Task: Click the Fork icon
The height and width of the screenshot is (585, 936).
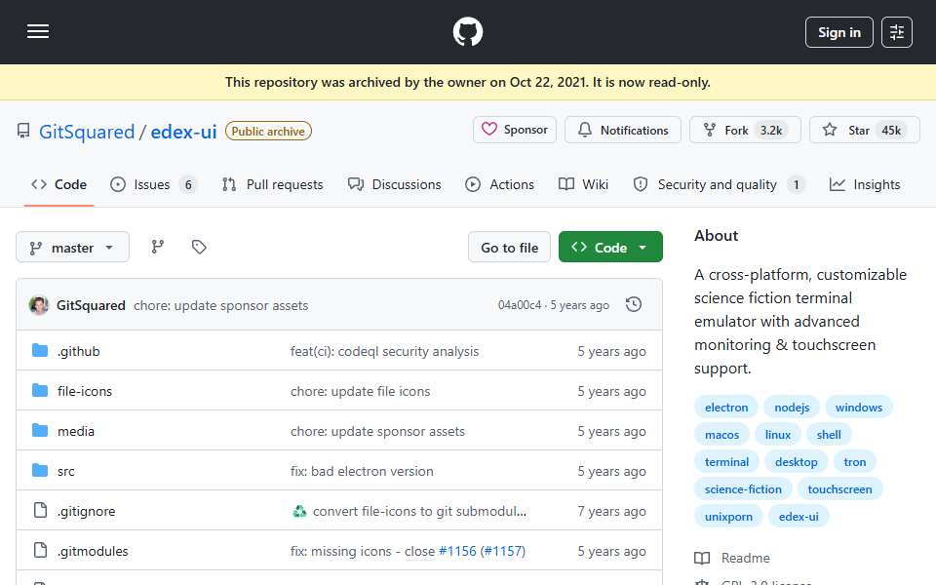Action: point(710,130)
